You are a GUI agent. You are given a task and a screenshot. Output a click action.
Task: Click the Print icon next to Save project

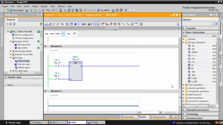(26, 10)
